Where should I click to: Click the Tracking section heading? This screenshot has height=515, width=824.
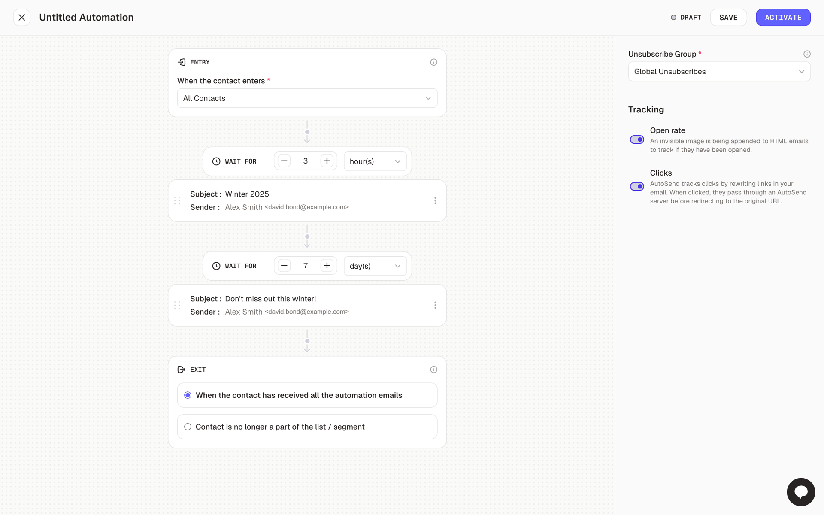(x=646, y=110)
